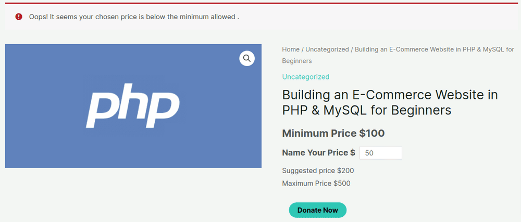Go to Uncategorized in the breadcrumb trail
Viewport: 521px width, 222px height.
tap(327, 49)
